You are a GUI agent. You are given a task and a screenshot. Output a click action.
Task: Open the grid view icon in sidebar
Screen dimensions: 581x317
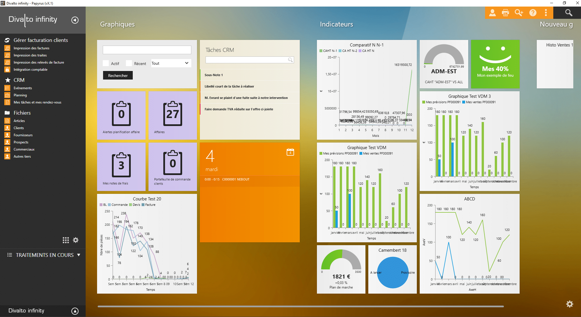point(66,240)
